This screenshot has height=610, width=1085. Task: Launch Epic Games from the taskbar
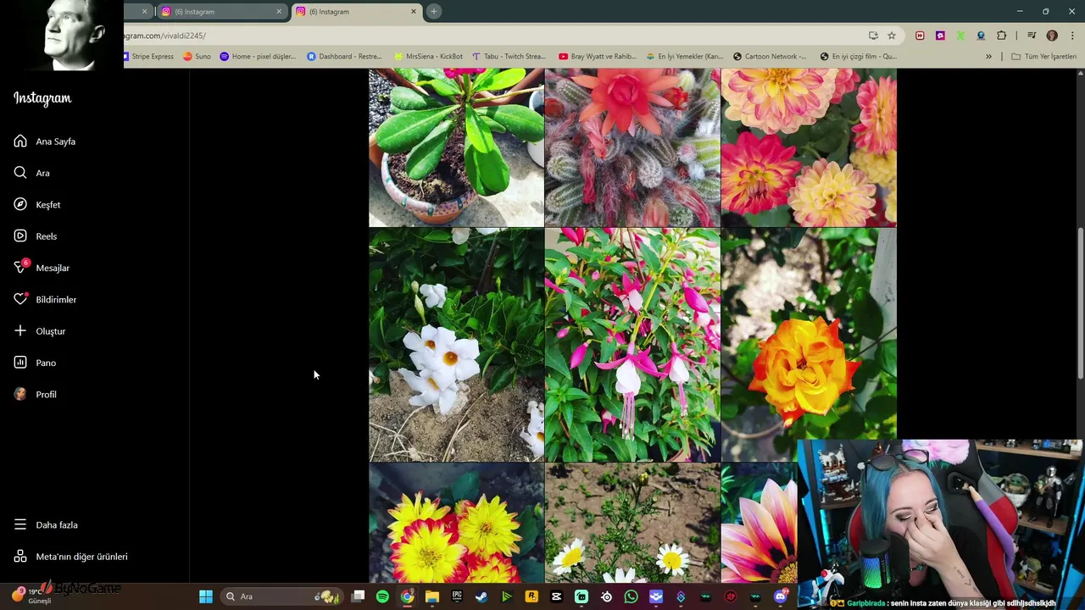click(x=457, y=596)
